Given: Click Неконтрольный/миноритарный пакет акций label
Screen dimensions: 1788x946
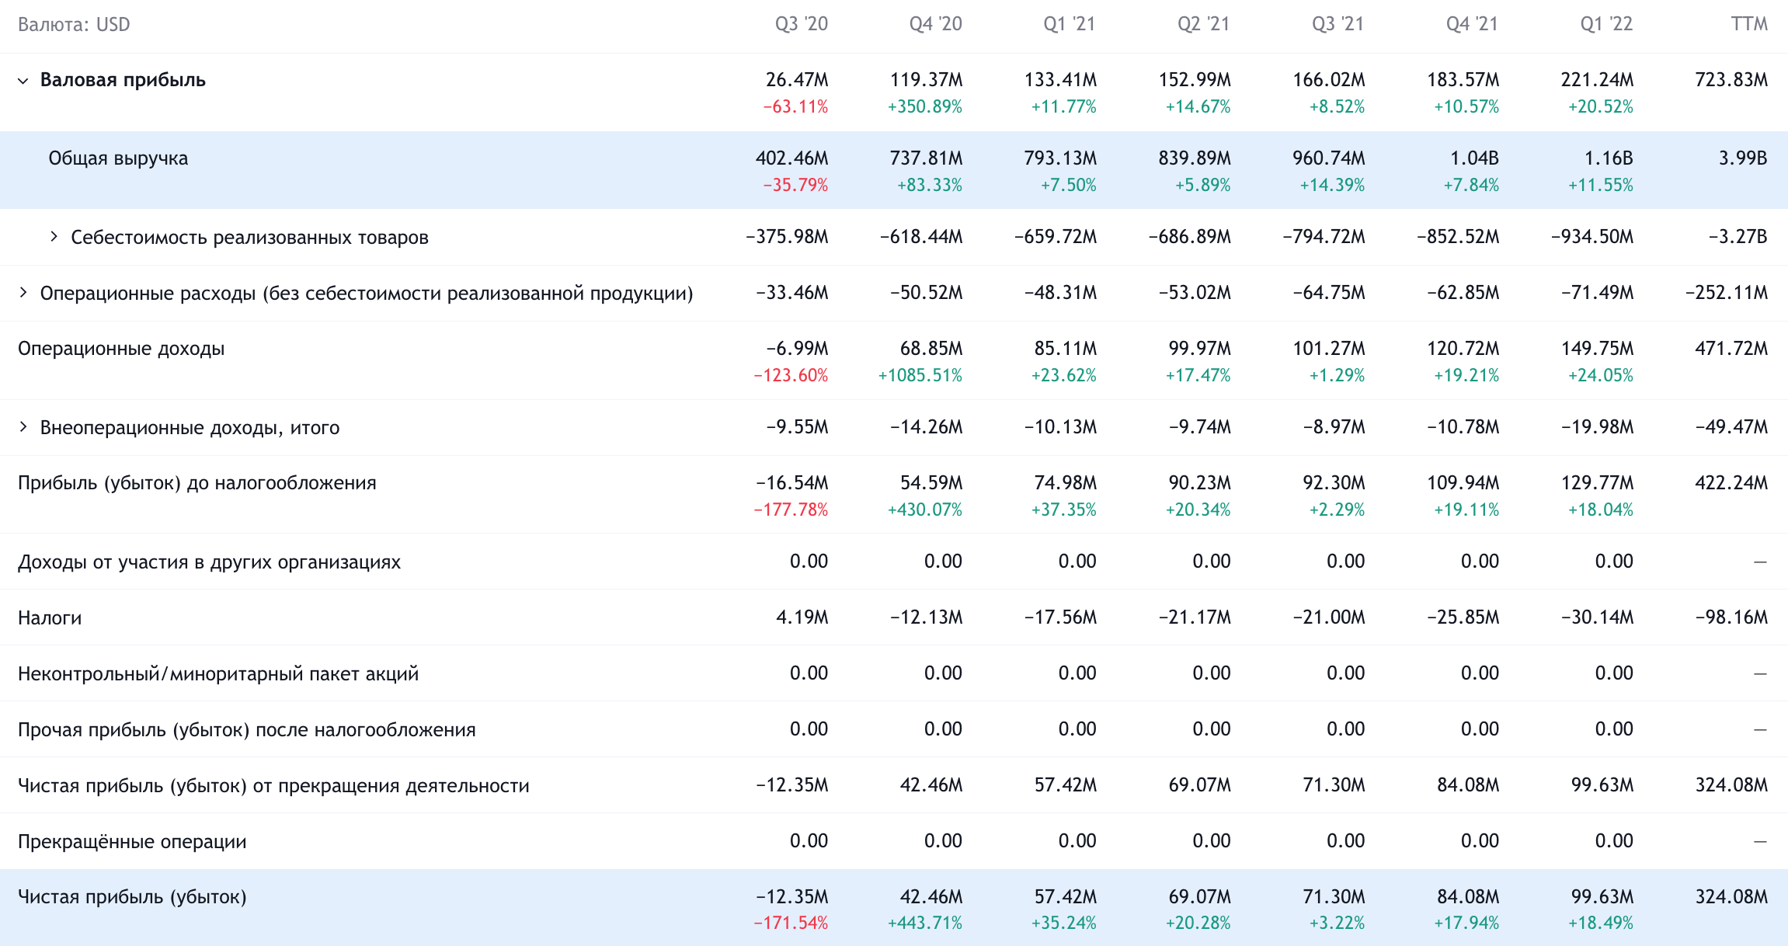Looking at the screenshot, I should [218, 673].
